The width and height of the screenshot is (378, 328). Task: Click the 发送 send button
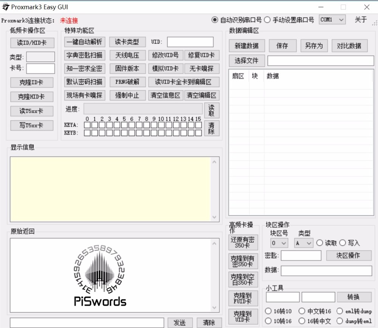(180, 323)
